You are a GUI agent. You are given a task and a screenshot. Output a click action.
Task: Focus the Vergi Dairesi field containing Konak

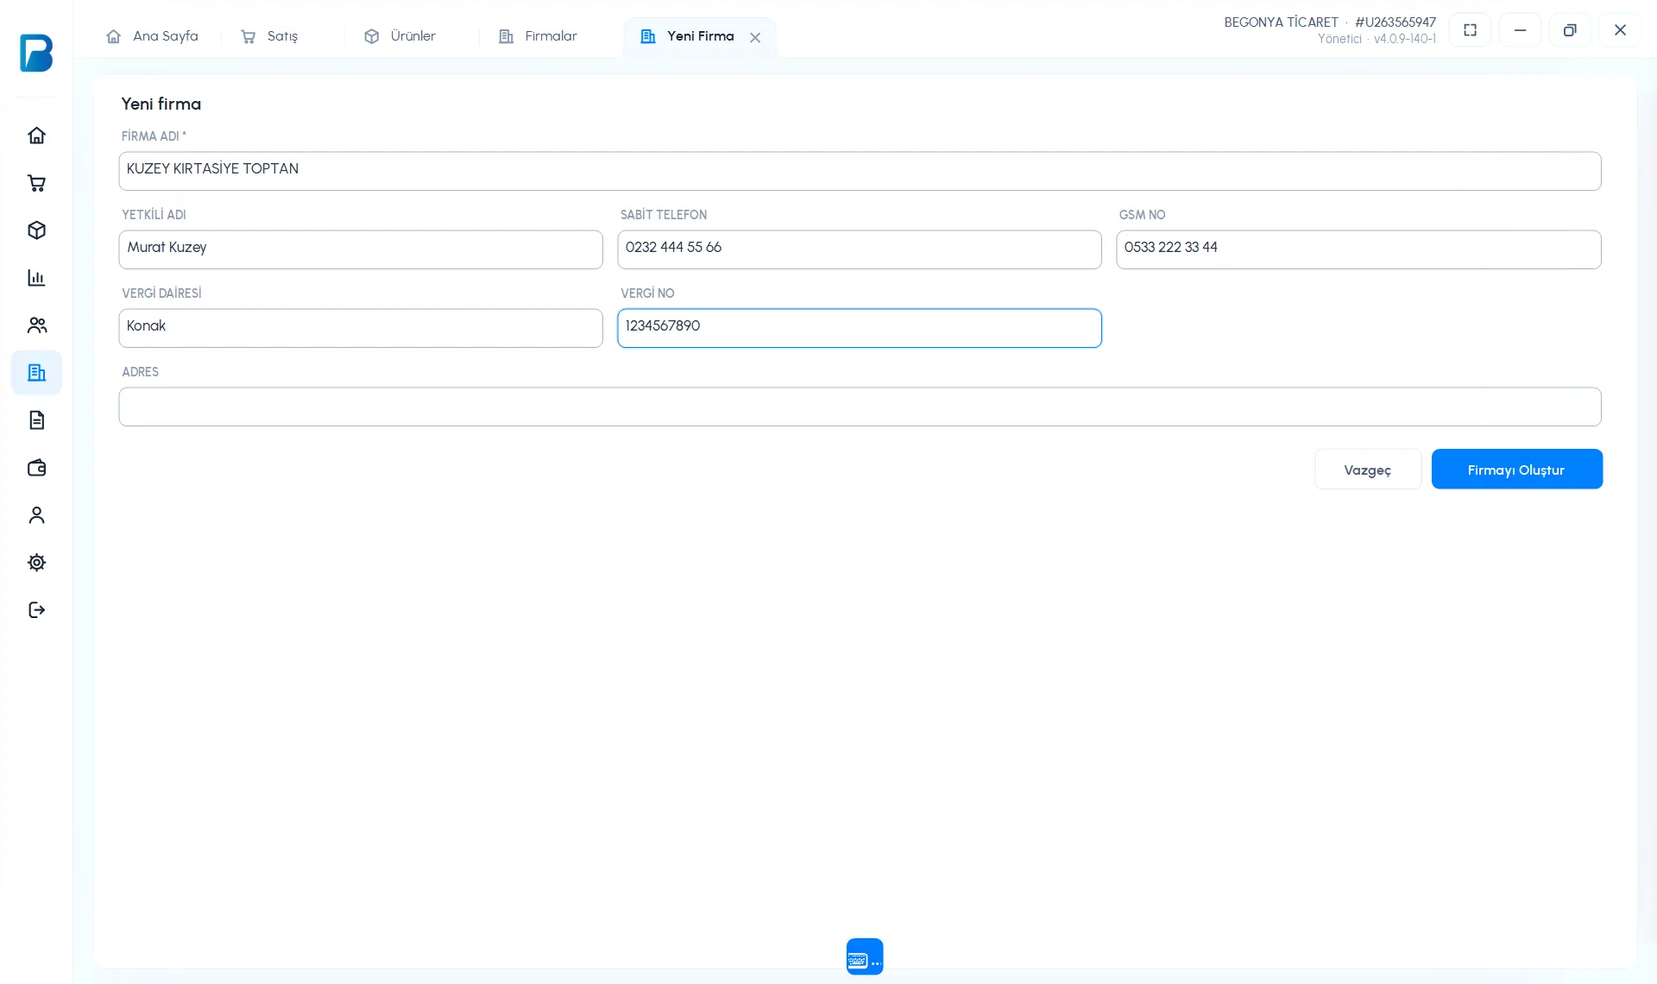point(361,328)
